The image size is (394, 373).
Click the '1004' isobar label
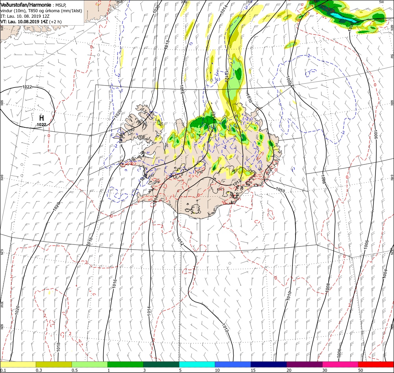point(385,274)
